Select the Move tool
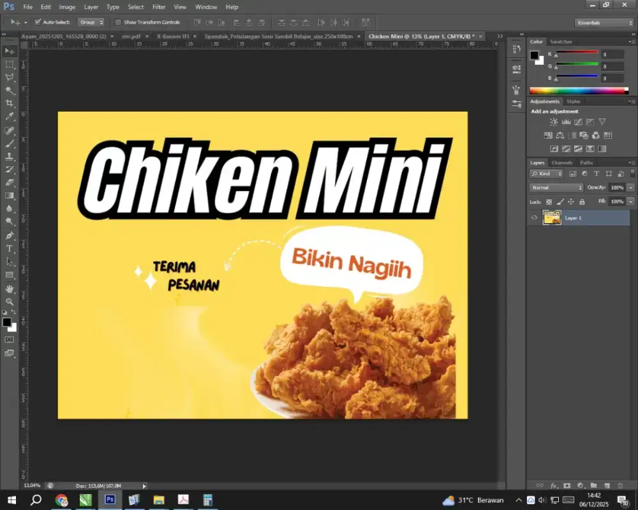The height and width of the screenshot is (510, 638). tap(9, 51)
